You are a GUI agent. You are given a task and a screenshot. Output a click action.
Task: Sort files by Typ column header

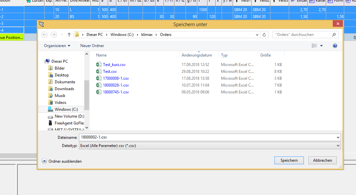coord(224,55)
